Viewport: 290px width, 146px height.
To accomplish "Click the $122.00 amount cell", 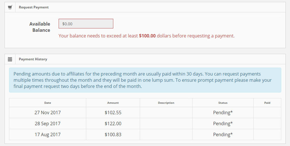I will point(113,124).
